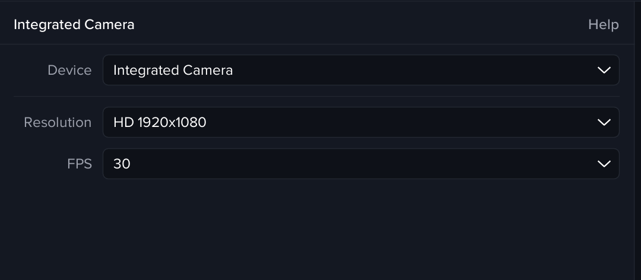Click the Device field label

[69, 70]
